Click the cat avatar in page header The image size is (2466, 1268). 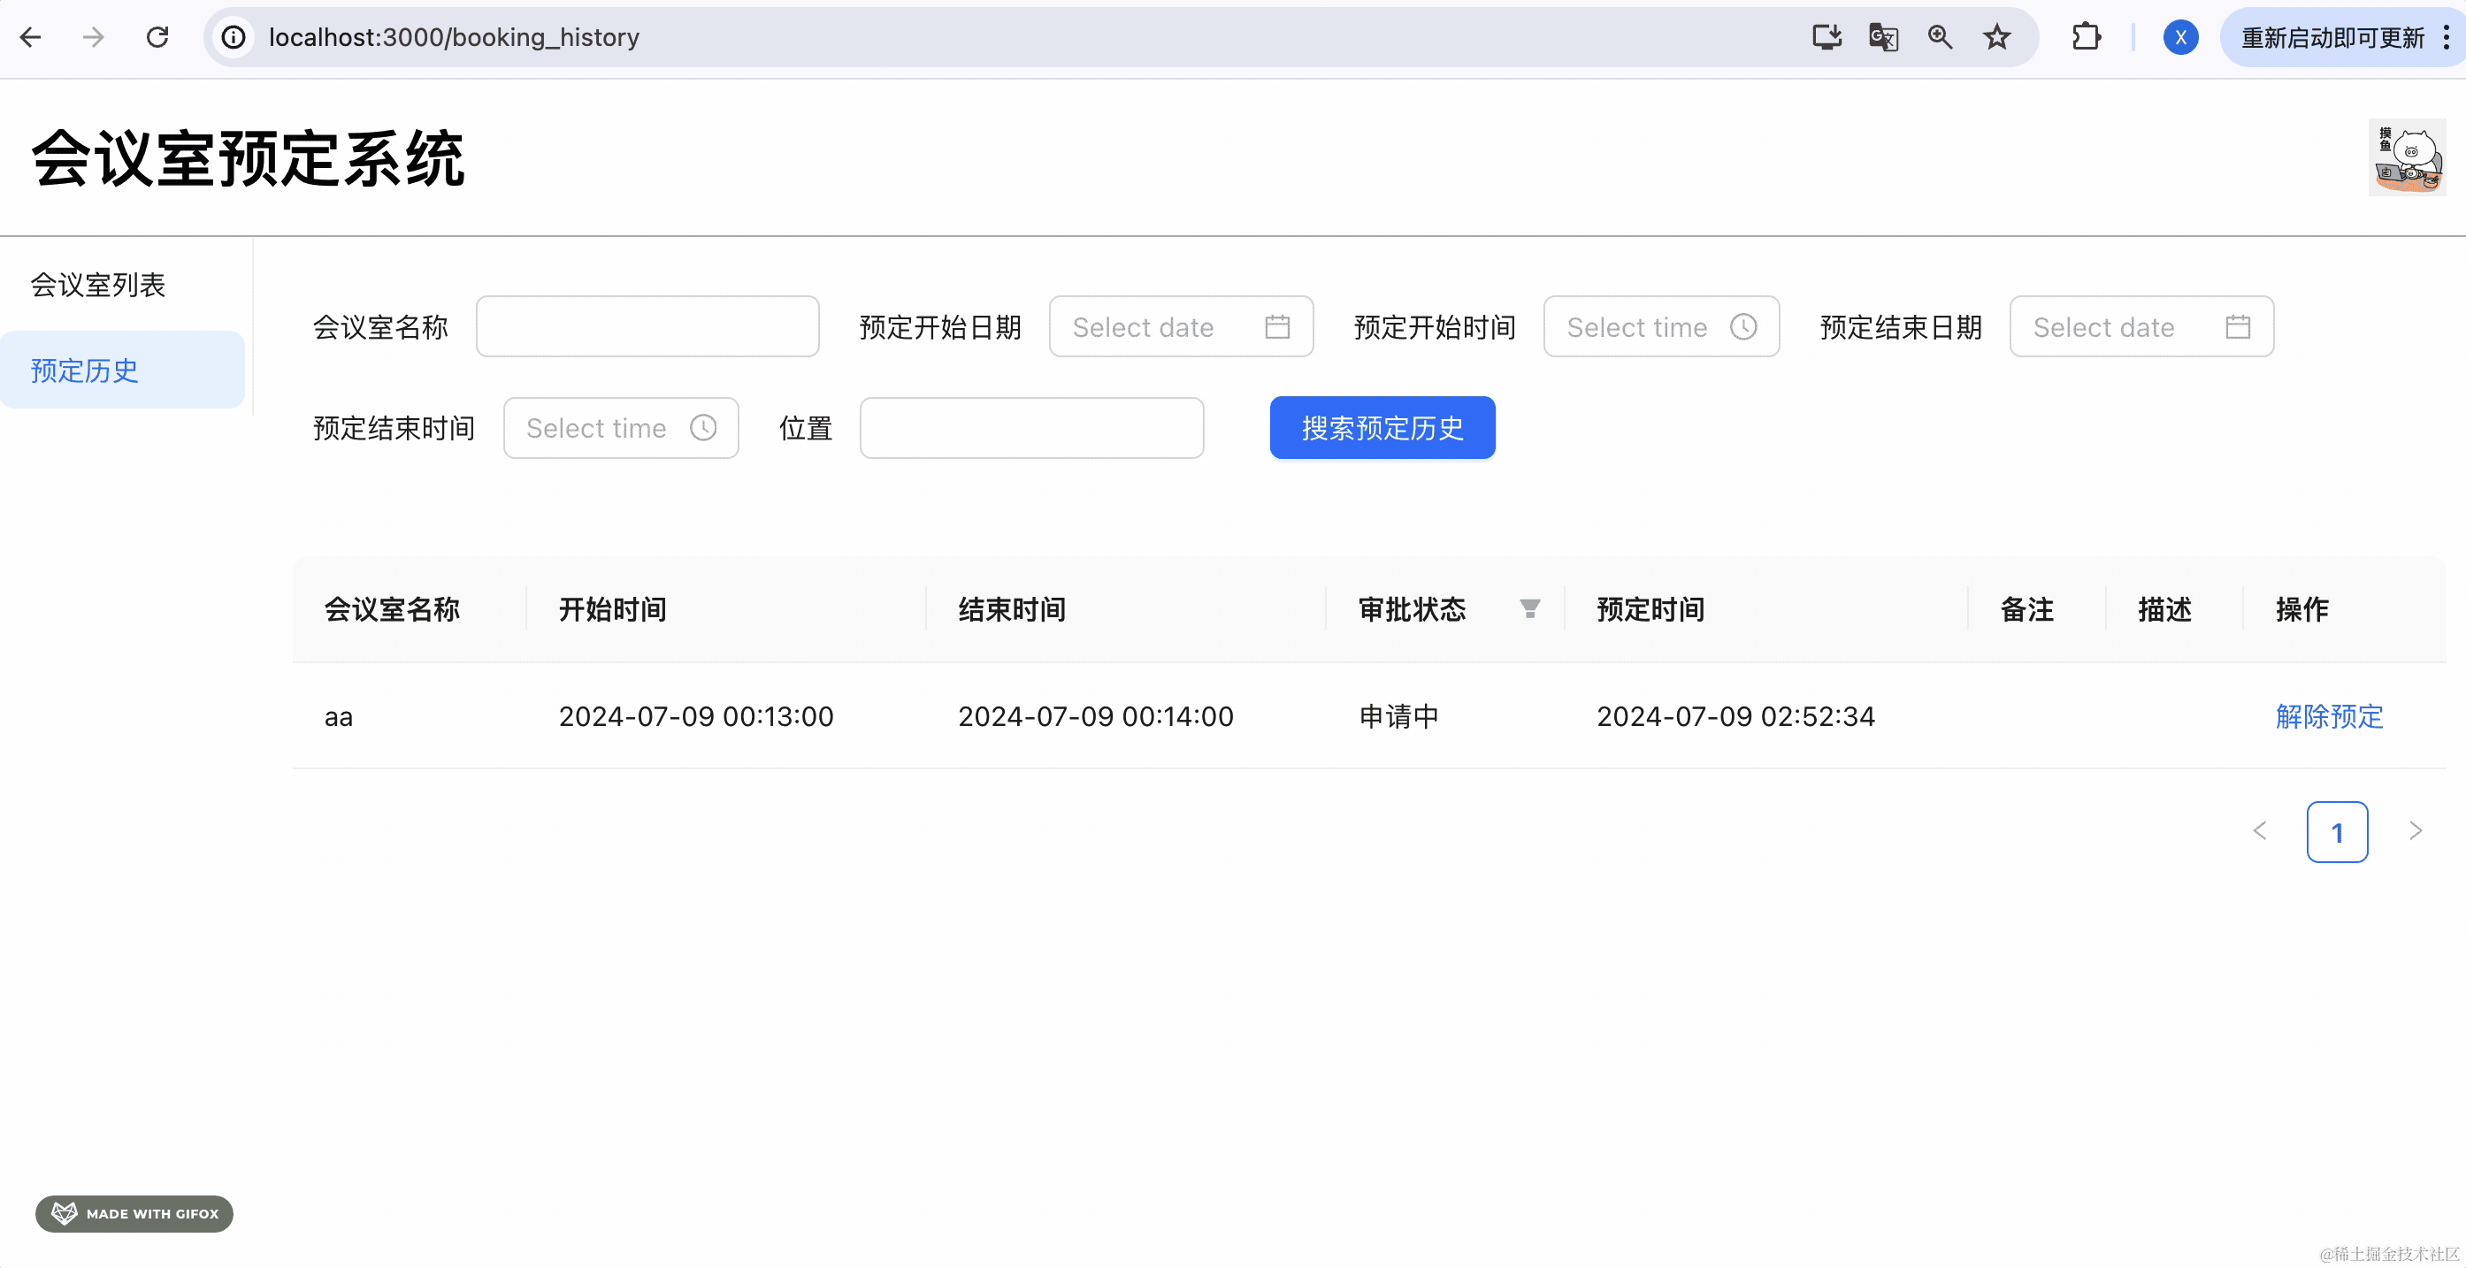coord(2406,158)
